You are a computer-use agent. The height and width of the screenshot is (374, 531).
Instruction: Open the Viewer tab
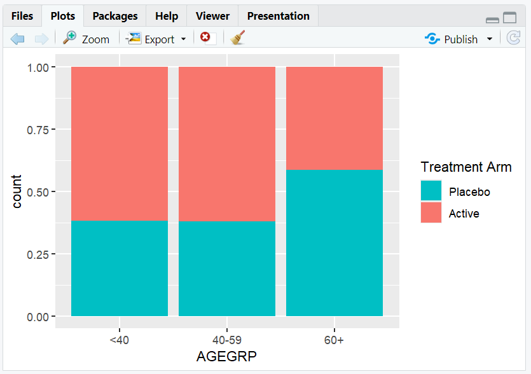click(212, 15)
